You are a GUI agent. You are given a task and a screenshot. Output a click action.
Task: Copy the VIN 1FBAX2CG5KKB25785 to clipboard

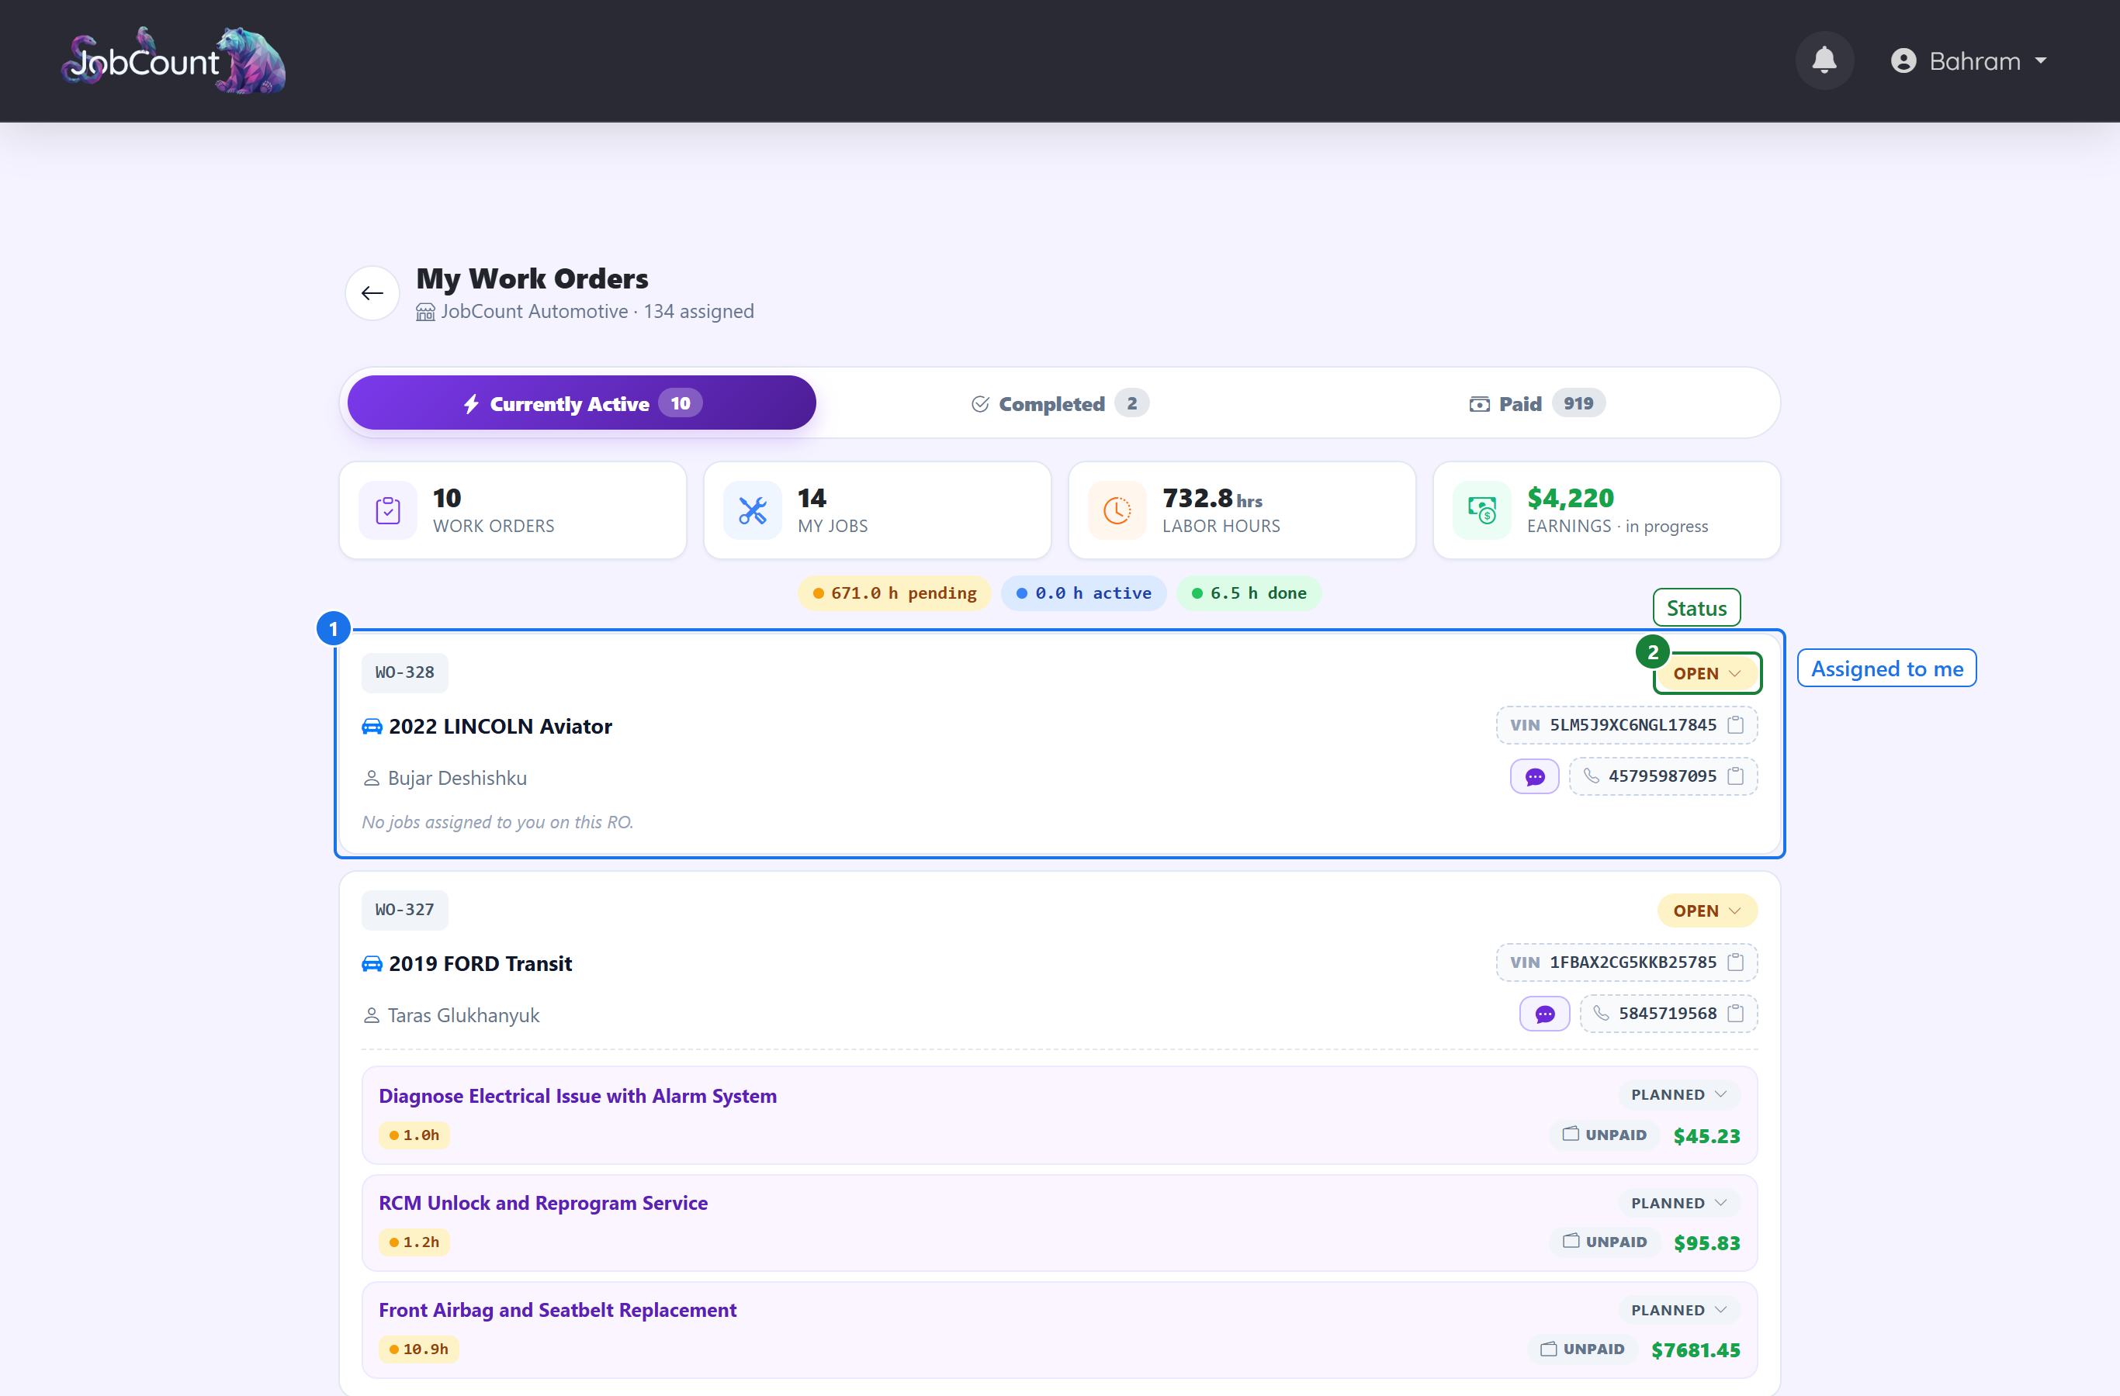1734,962
